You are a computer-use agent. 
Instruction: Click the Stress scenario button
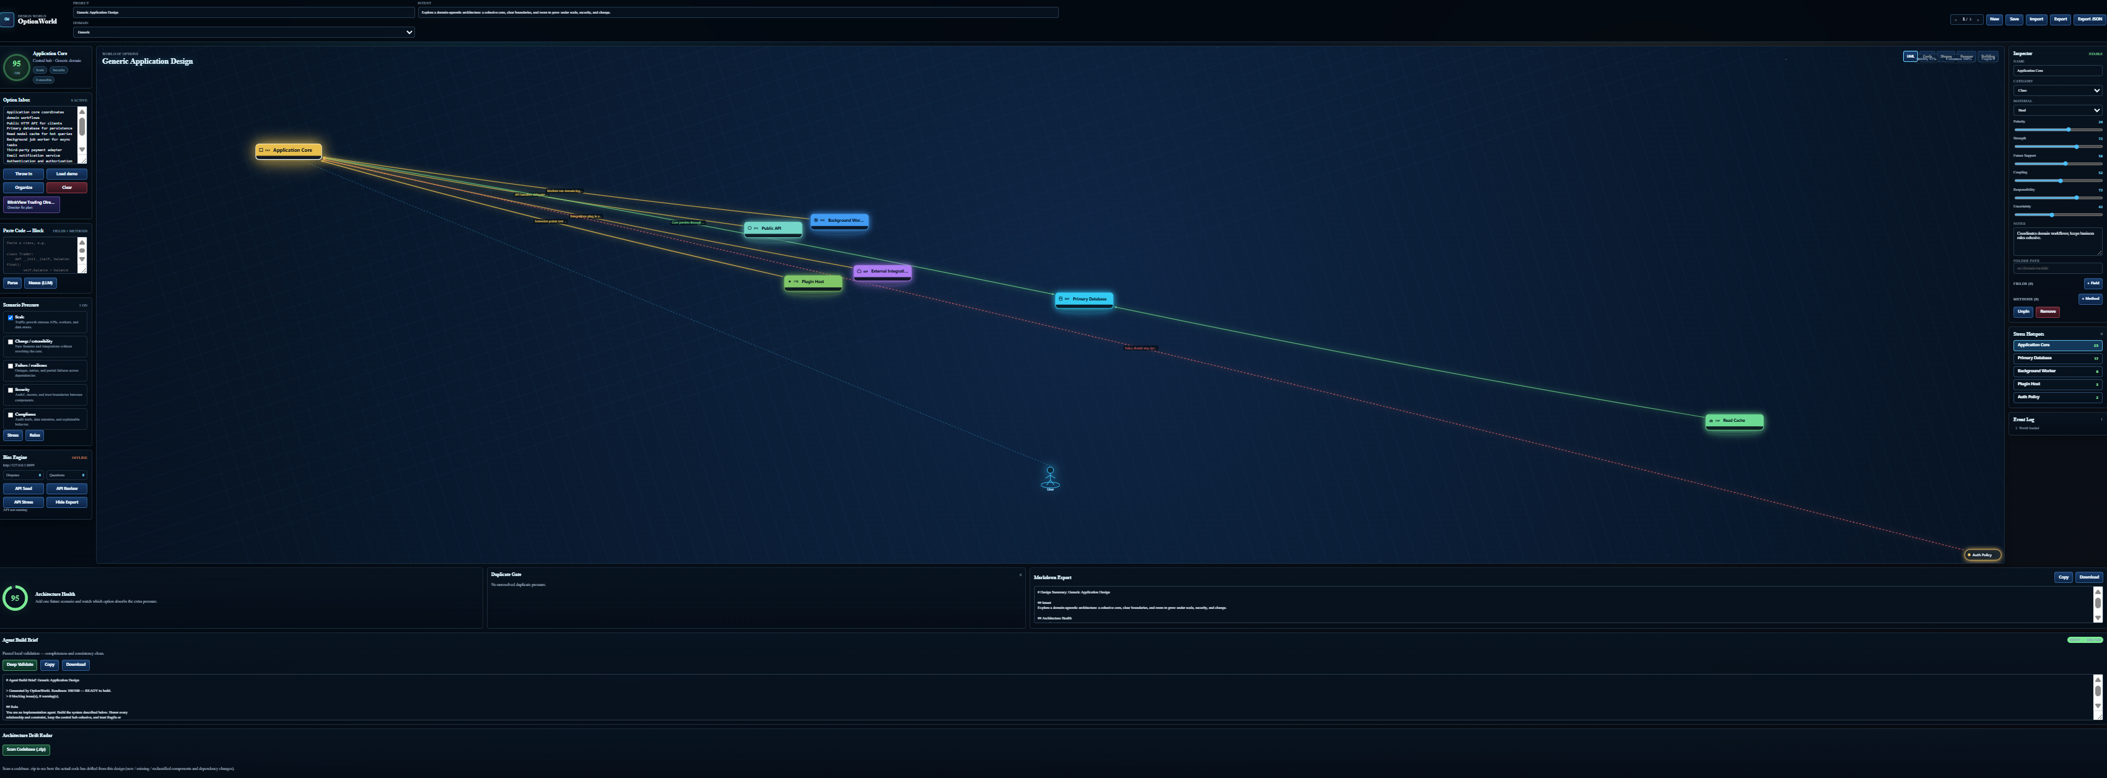click(x=12, y=435)
